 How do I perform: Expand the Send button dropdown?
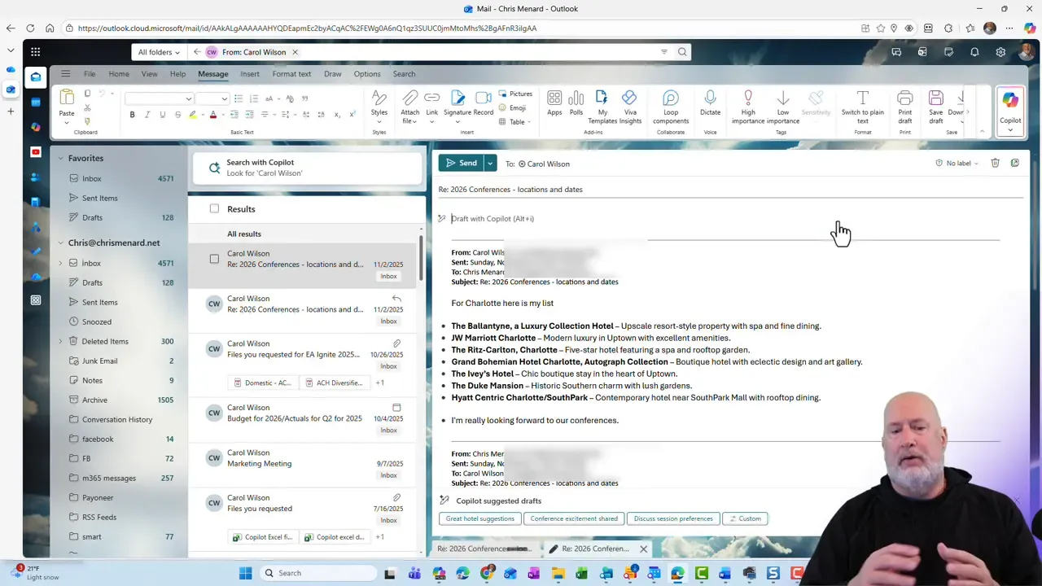point(489,163)
